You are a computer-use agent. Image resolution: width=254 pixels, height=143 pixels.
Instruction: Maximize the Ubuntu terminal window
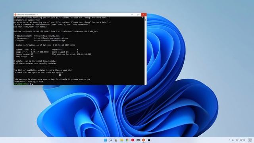(x=138, y=15)
